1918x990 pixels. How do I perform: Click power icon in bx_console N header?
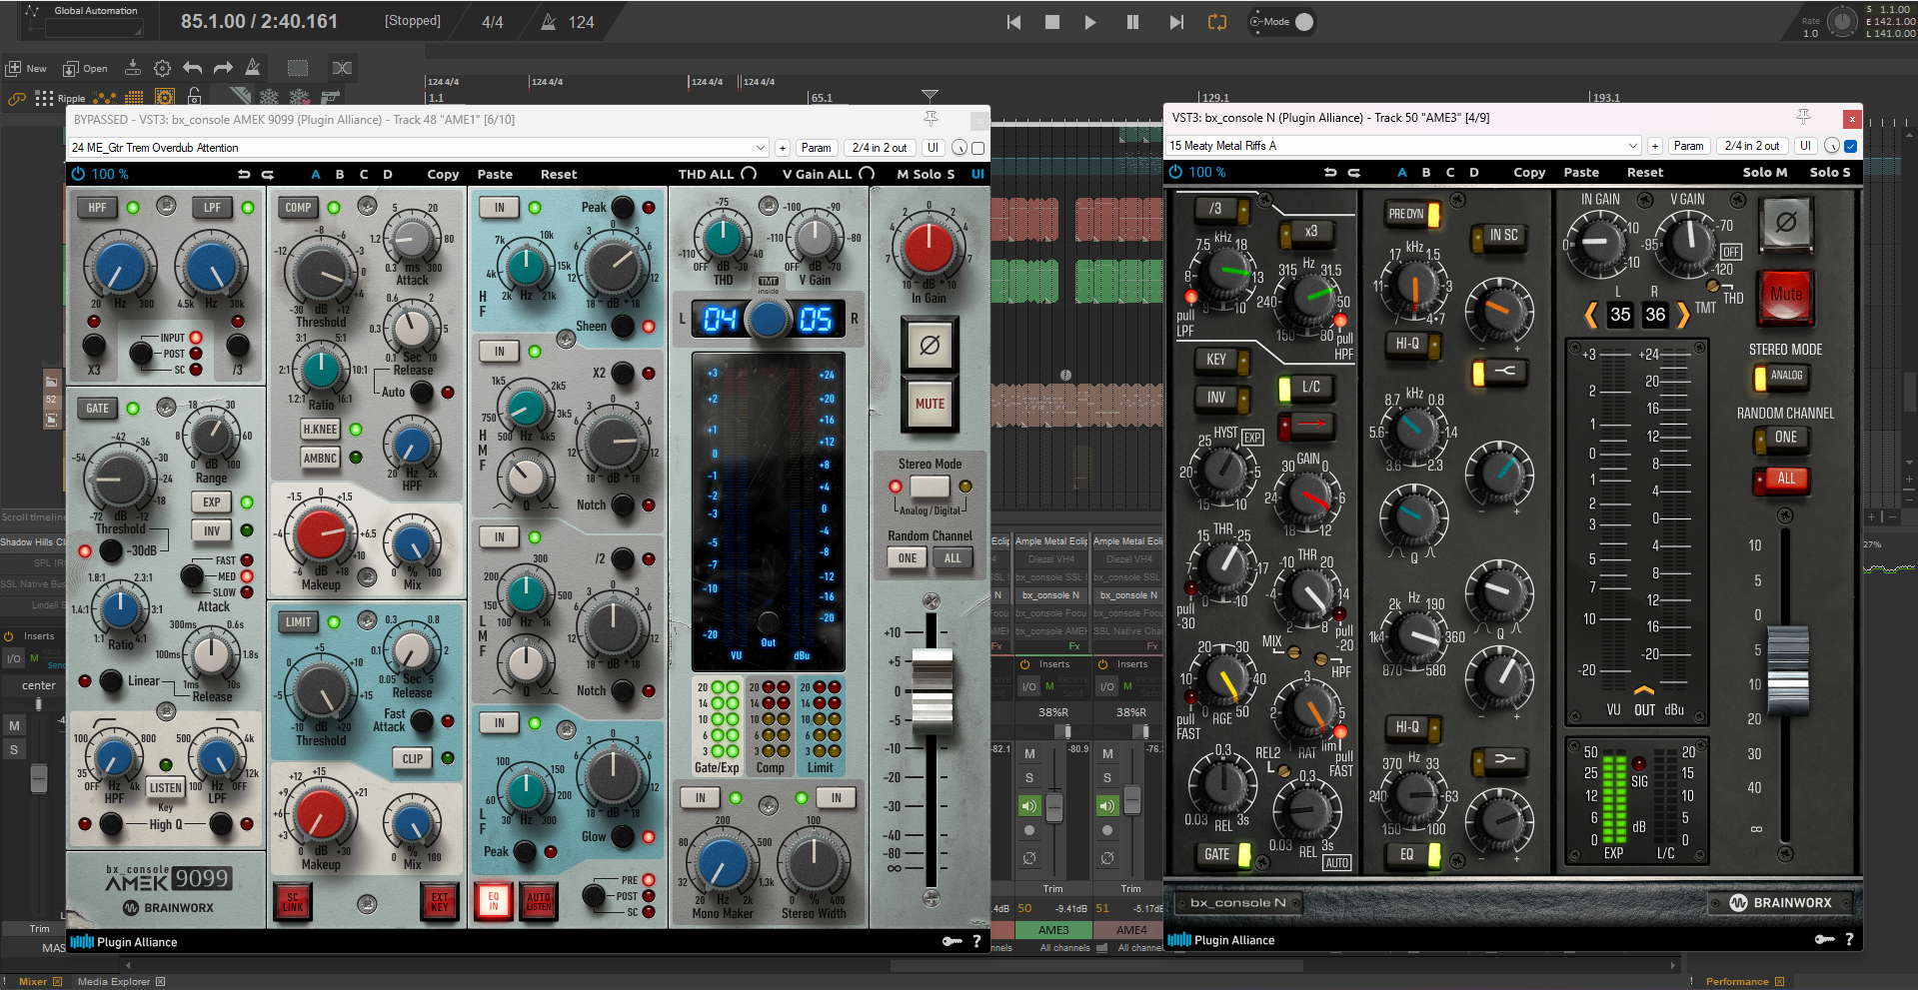coord(1175,172)
